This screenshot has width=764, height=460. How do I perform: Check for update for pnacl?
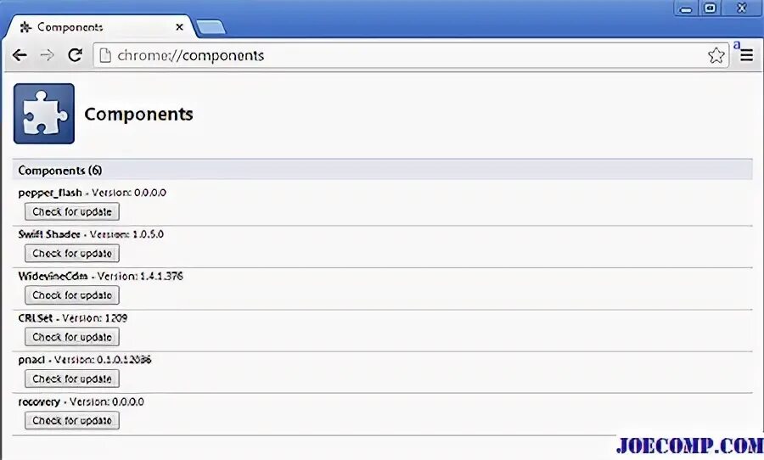72,379
